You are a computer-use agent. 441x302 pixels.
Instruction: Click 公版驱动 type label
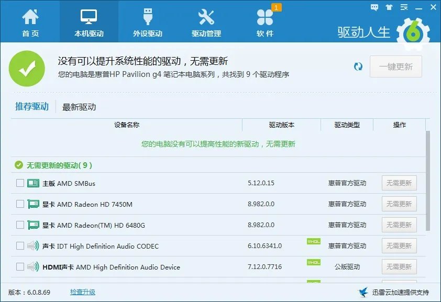coord(347,266)
